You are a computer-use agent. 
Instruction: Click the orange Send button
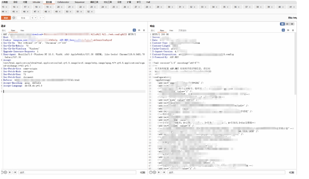coord(6,18)
